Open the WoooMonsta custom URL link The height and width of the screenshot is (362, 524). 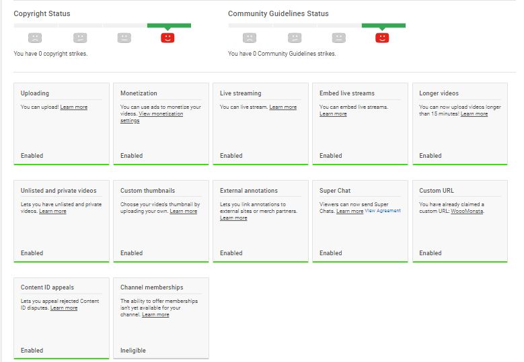[x=467, y=211]
